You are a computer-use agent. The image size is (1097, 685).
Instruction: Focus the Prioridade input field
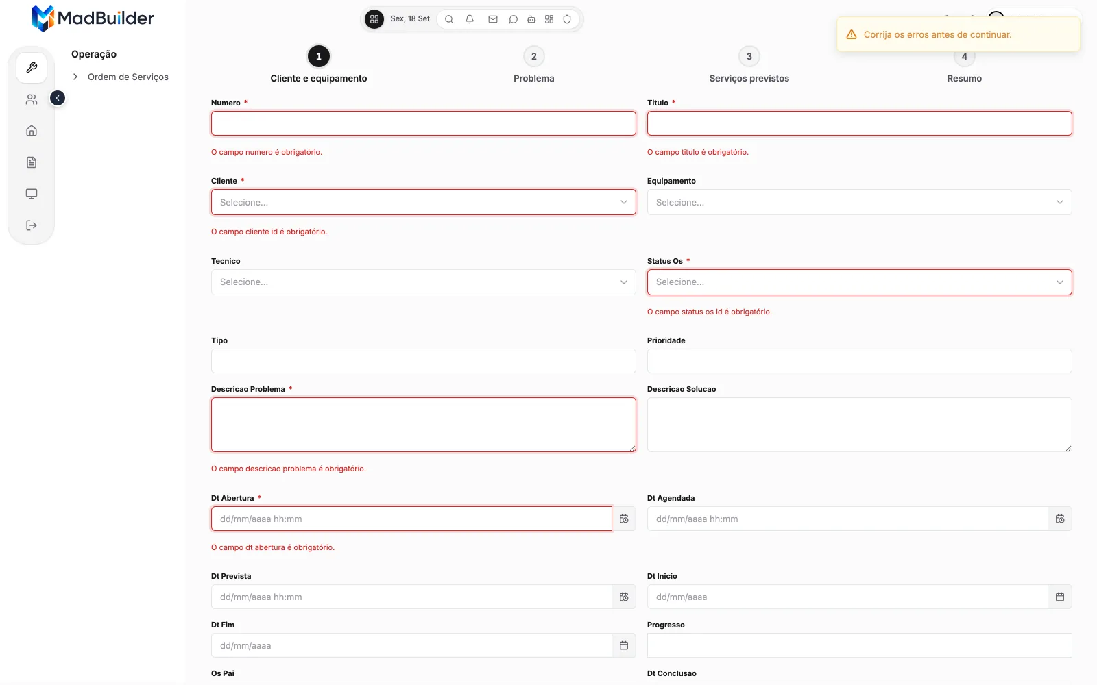(x=860, y=361)
